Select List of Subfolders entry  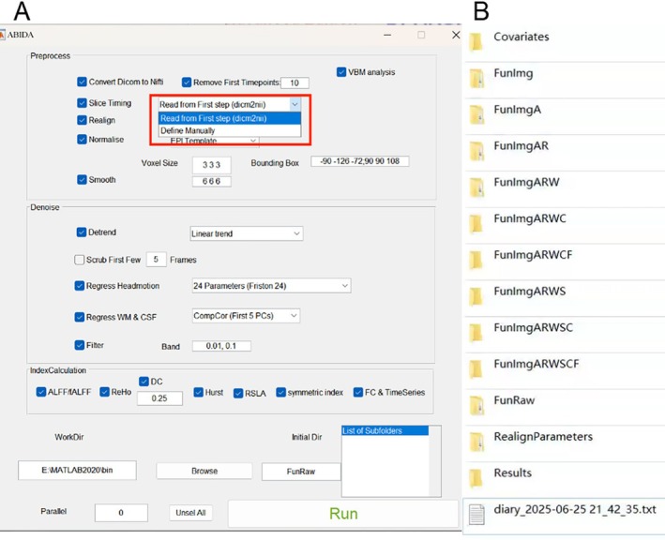385,431
